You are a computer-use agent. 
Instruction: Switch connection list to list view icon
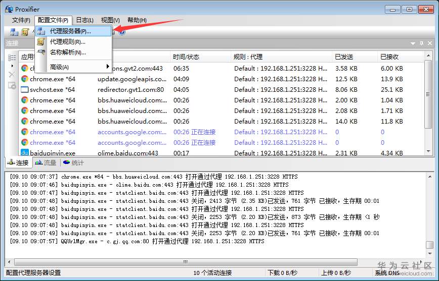pos(12,58)
